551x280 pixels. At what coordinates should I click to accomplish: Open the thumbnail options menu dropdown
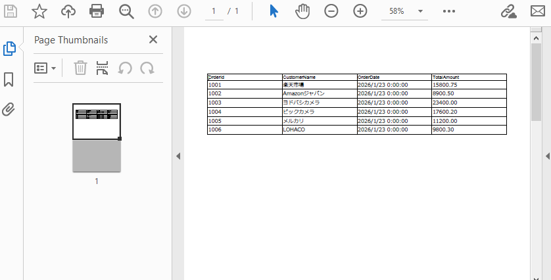[45, 68]
